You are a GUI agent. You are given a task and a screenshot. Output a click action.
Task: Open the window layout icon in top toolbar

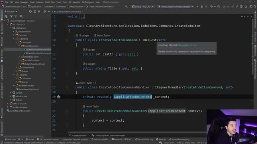click(x=251, y=7)
